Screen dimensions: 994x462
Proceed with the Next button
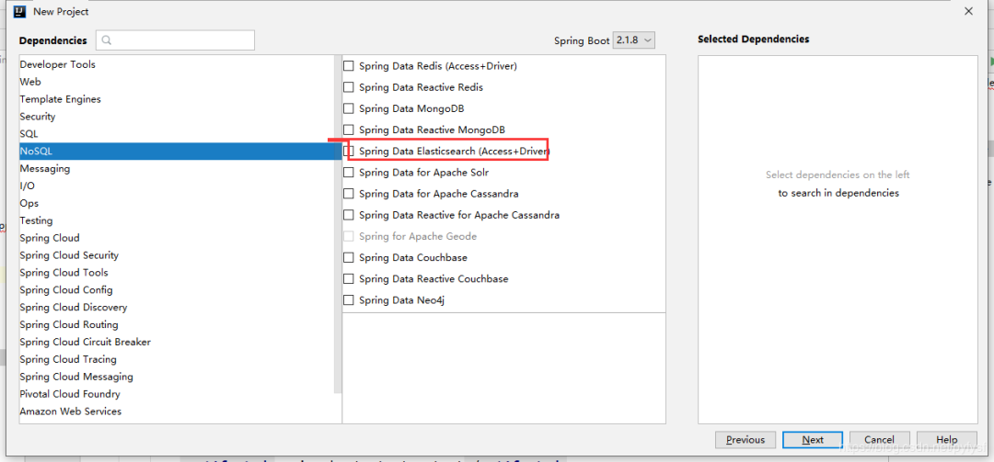point(813,440)
